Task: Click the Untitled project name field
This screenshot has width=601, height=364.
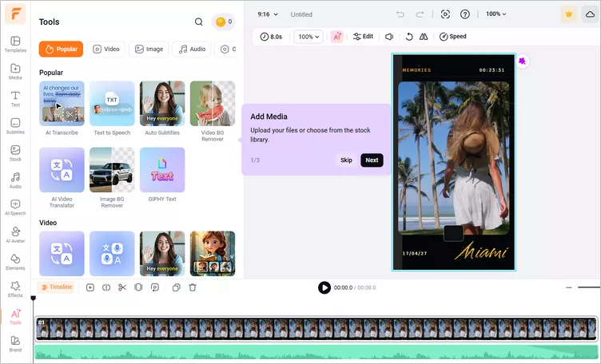Action: pos(301,14)
